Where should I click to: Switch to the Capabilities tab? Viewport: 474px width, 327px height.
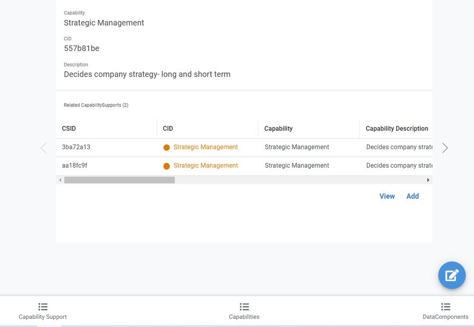pos(244,311)
